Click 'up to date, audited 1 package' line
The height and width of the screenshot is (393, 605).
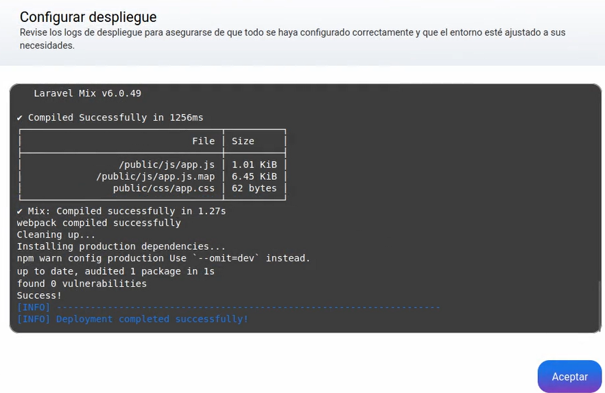[116, 271]
